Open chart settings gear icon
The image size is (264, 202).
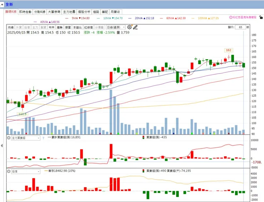(129, 27)
